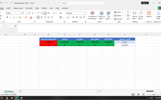Click the Insert Function fx icon
Viewport: 161px width, 100px height.
[x=15, y=26]
